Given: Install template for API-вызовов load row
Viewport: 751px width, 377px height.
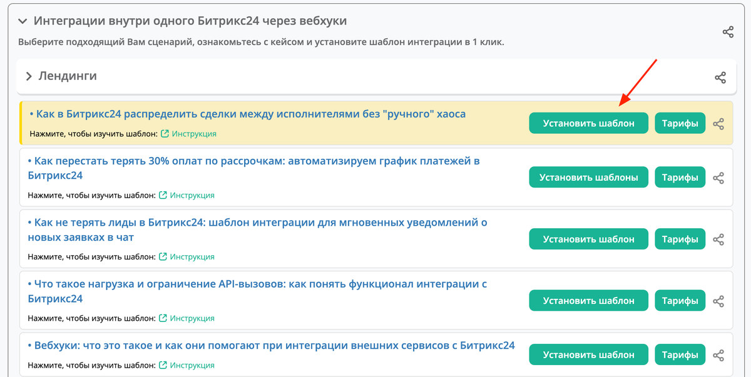Looking at the screenshot, I should 588,300.
